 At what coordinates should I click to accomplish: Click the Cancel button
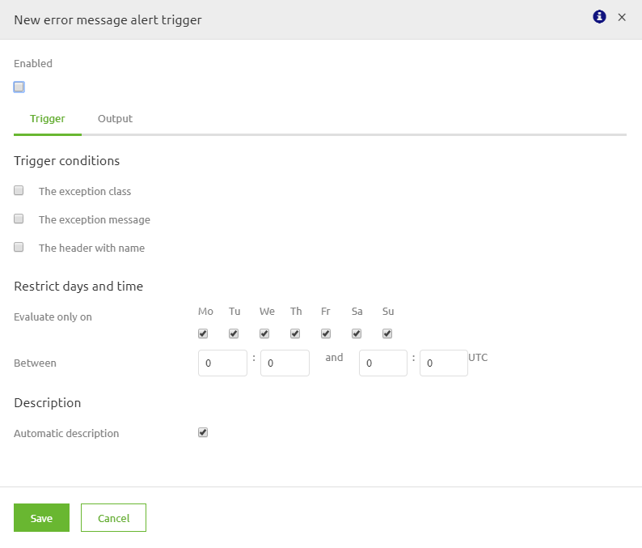(x=113, y=518)
